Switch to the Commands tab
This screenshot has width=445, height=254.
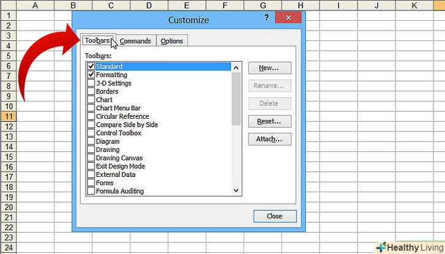click(x=135, y=41)
